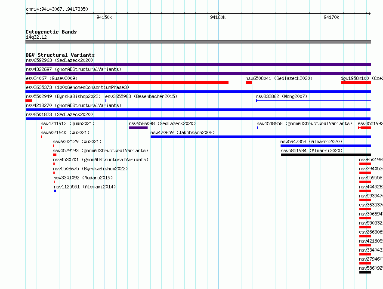Open nsv6021640 (Wu2021) label

tap(65, 132)
